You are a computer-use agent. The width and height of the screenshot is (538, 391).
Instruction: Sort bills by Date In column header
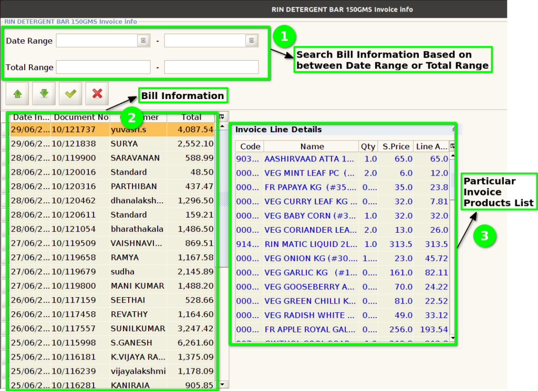[30, 117]
